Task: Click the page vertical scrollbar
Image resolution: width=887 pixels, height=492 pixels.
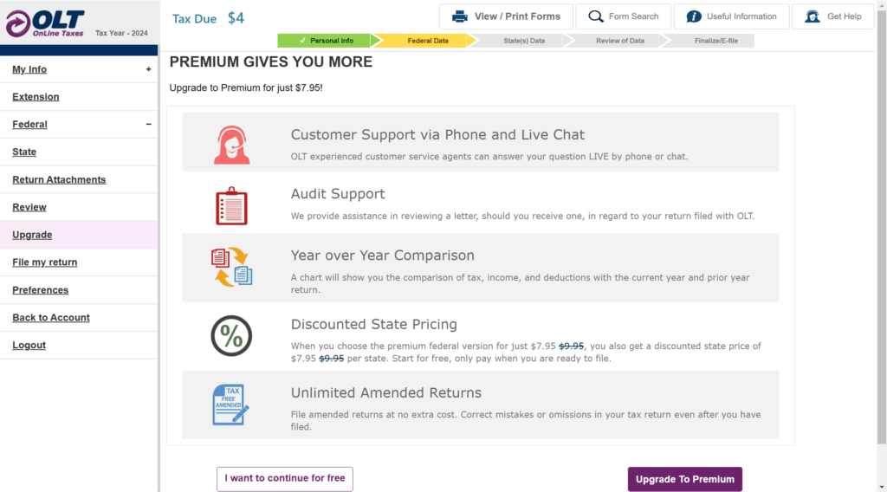Action: point(882,226)
